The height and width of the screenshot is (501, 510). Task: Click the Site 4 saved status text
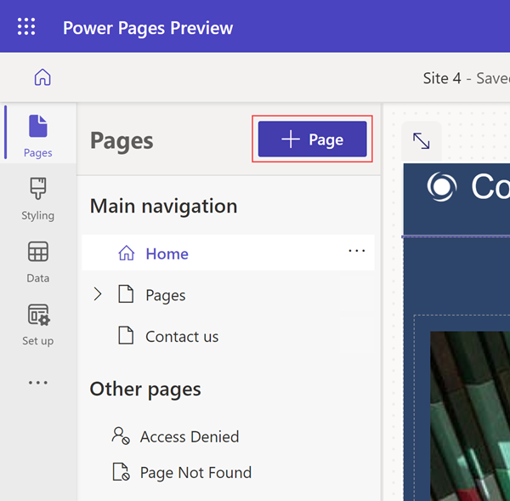coord(466,78)
